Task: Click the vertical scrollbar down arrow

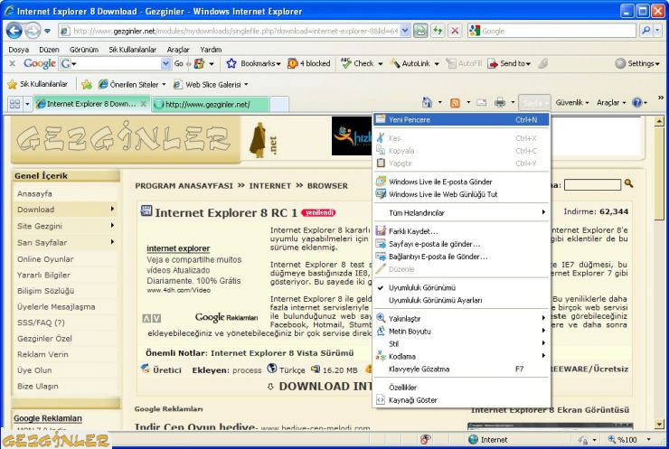Action: 659,425
